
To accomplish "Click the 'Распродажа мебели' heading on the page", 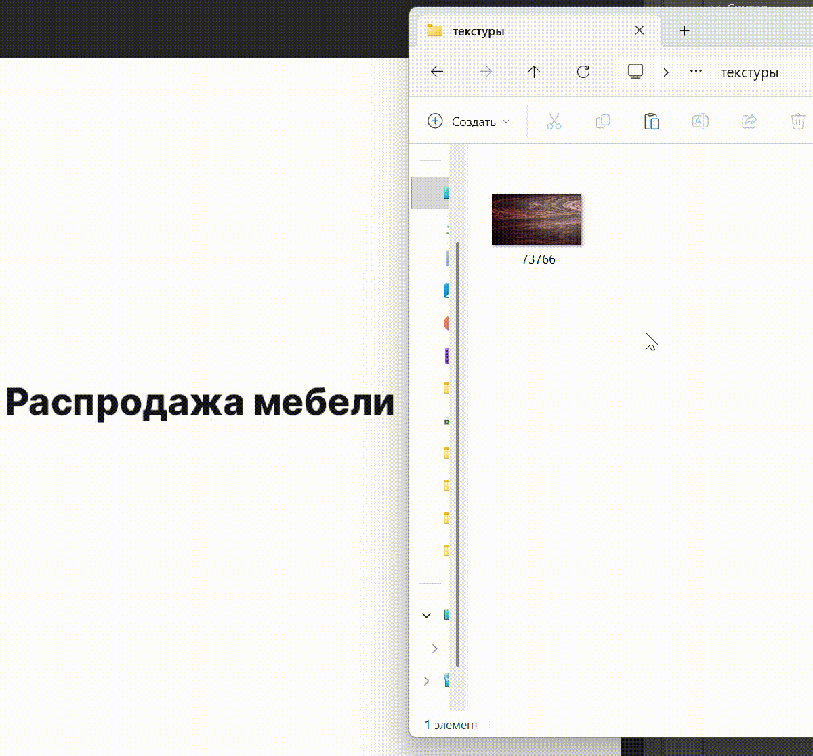I will pos(200,402).
